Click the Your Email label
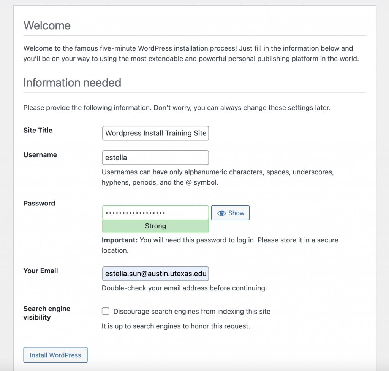Viewport: 389px width, 371px height. click(x=41, y=271)
